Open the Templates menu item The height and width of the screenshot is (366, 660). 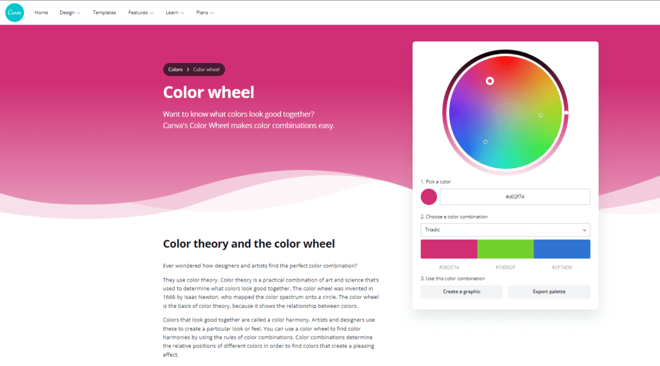coord(104,13)
